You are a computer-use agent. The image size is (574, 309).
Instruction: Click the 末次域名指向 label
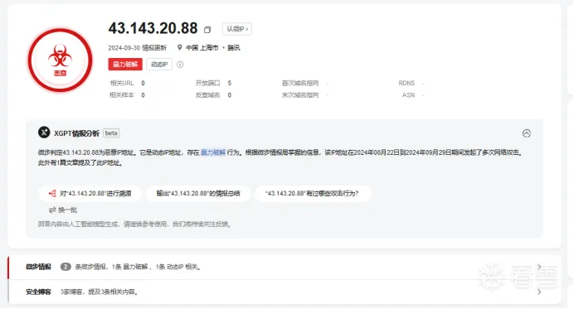(300, 95)
